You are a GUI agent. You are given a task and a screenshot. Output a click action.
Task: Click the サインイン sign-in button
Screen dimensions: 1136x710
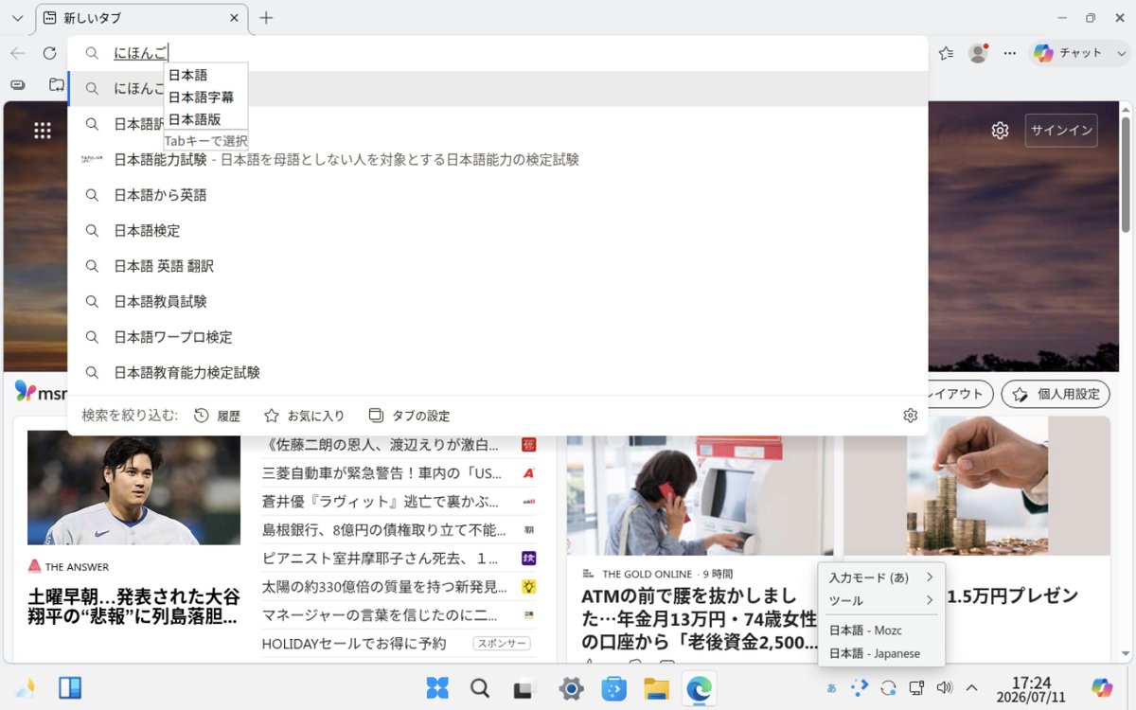pyautogui.click(x=1061, y=131)
